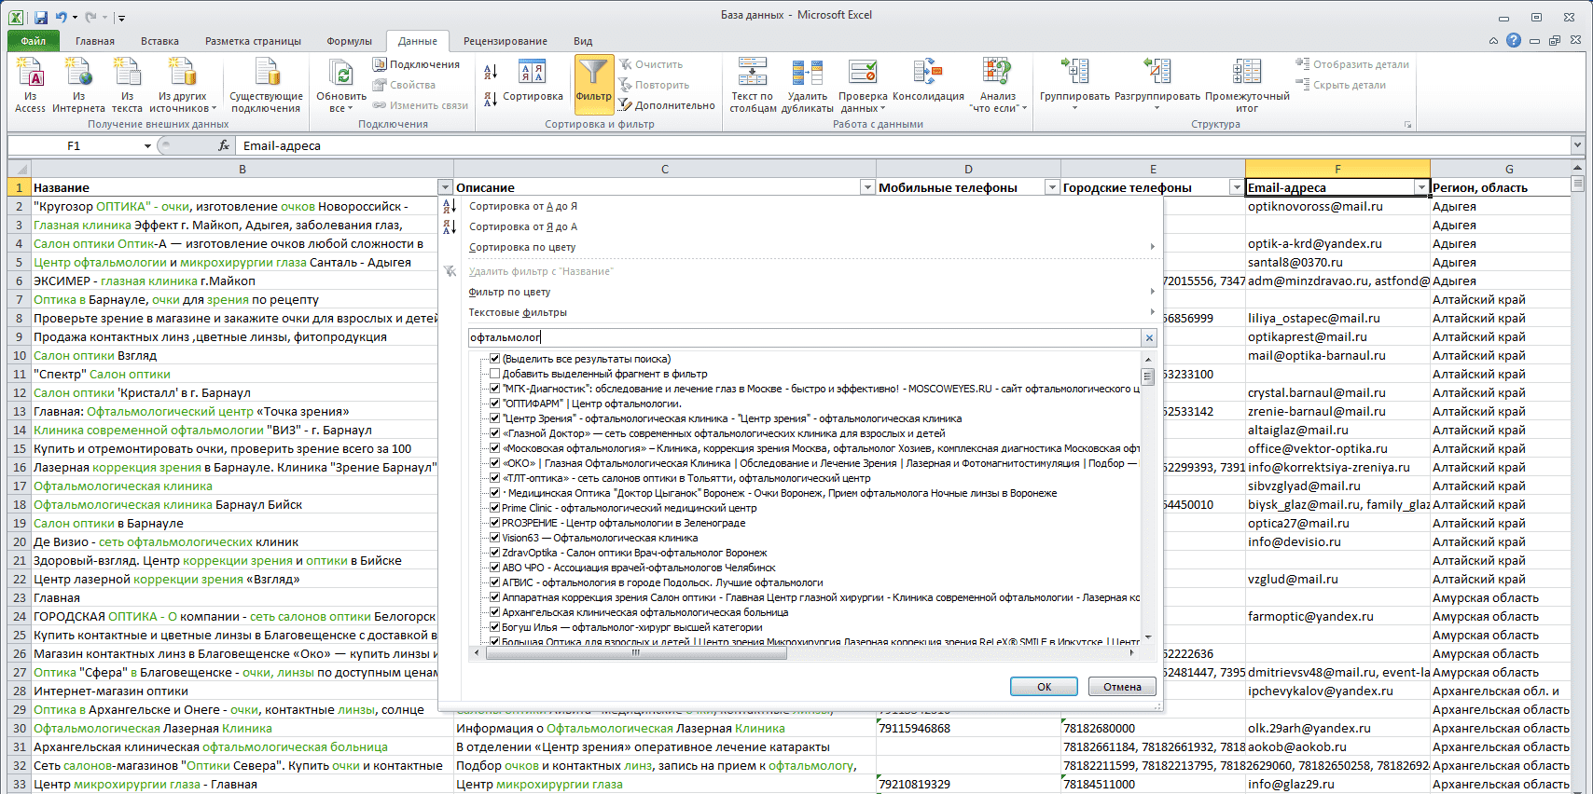Open the Sort (Сортировка) dialog
This screenshot has height=794, width=1593.
coord(533,82)
